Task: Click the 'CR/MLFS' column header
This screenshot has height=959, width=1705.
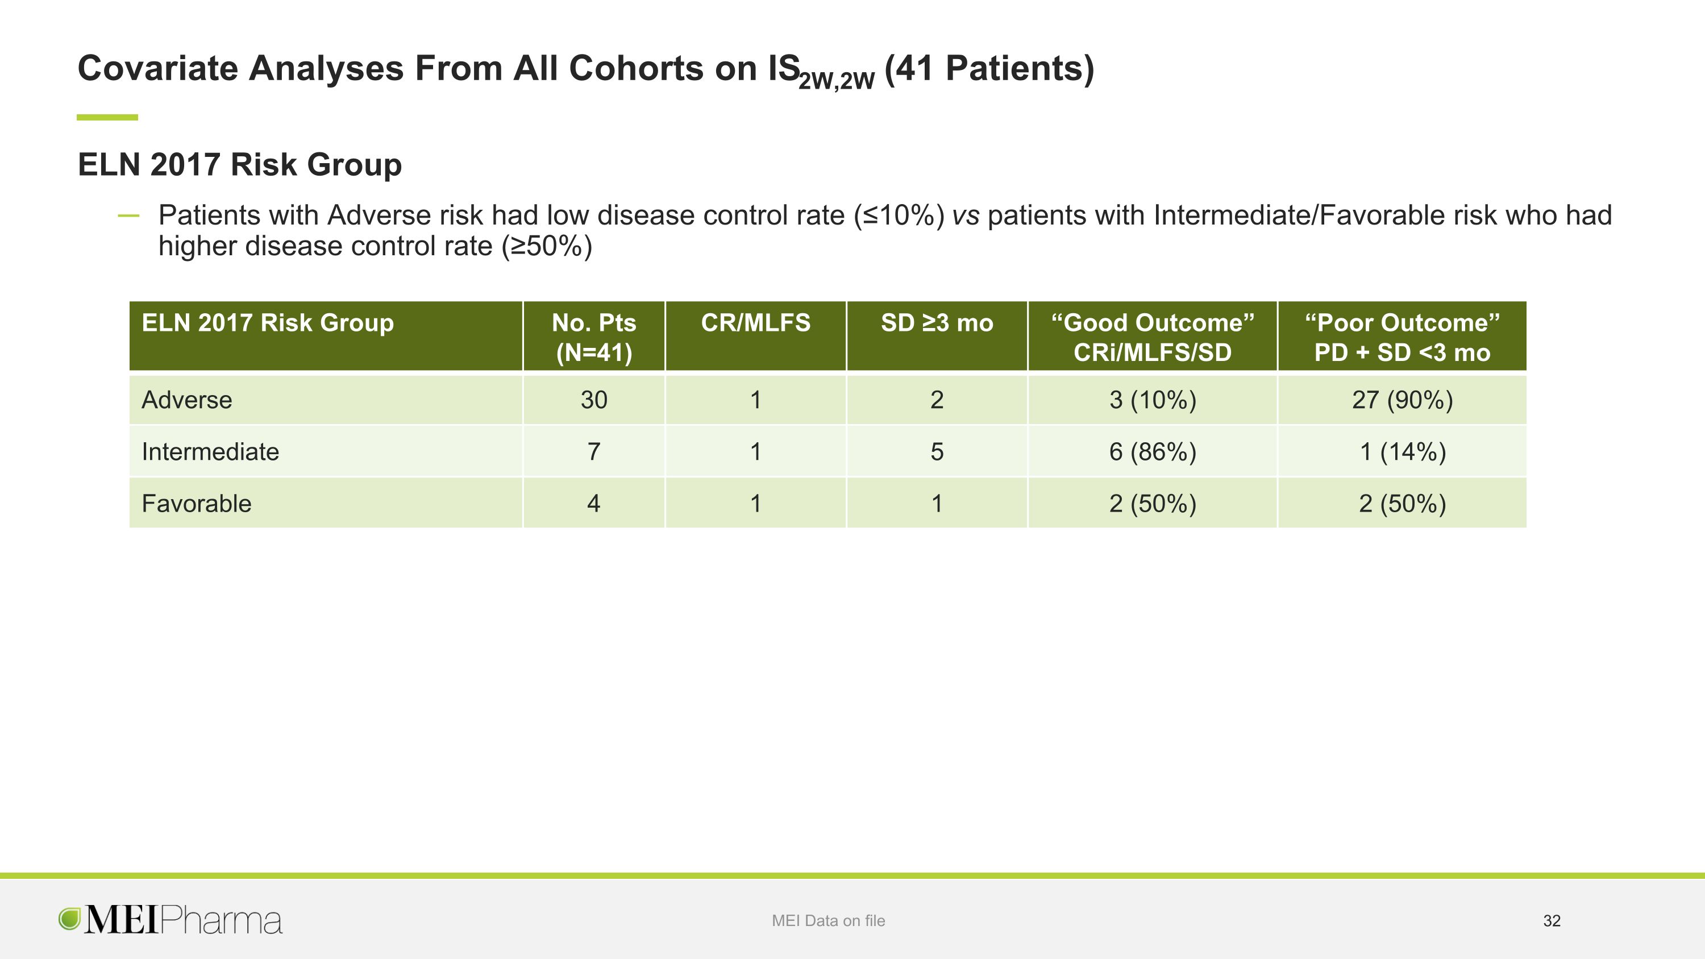Action: tap(755, 336)
